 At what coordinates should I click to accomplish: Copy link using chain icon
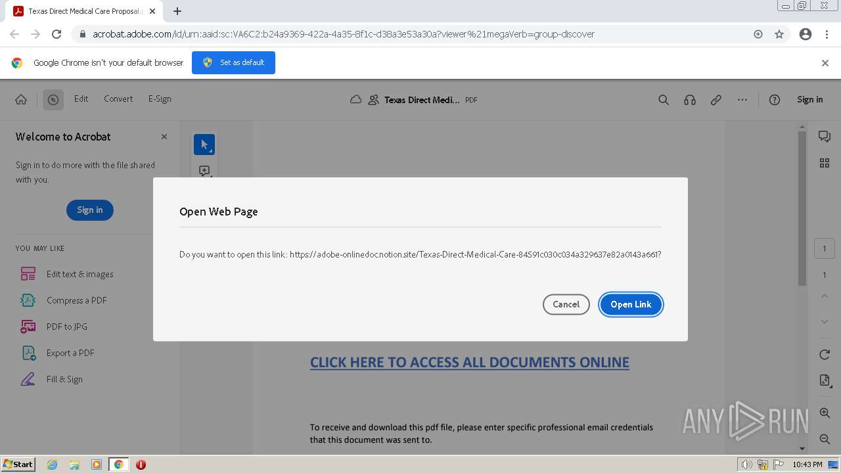click(x=716, y=100)
